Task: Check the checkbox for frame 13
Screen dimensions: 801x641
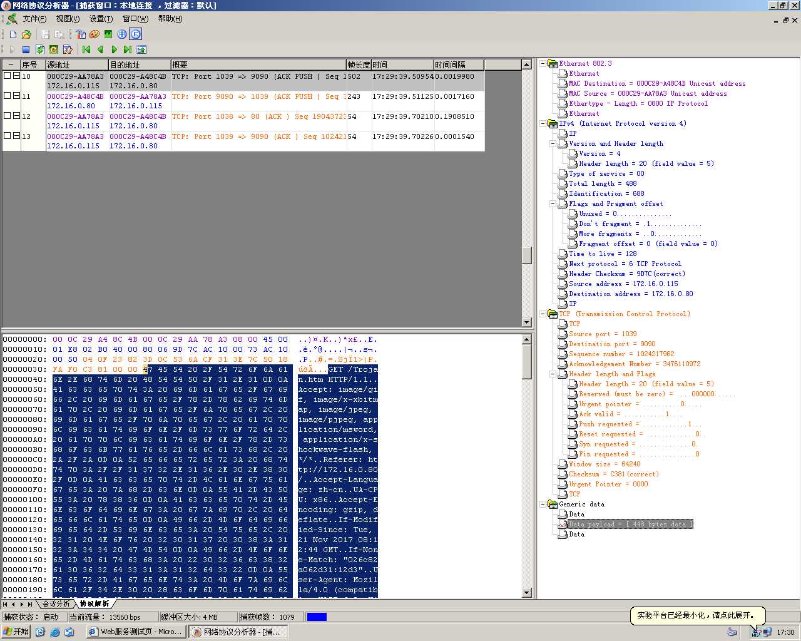Action: 8,136
